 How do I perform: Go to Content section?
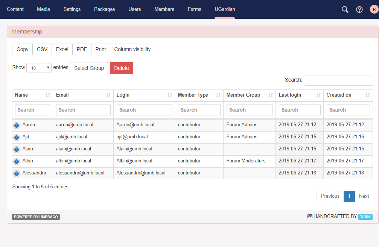pos(15,9)
